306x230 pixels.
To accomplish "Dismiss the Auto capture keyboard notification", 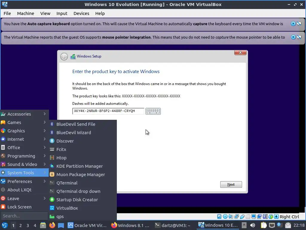I will 293,24.
